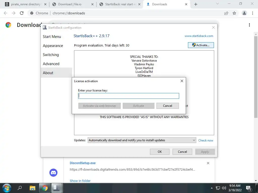
Task: Select Start Menu in StartIsBack sidebar
Action: pyautogui.click(x=52, y=37)
